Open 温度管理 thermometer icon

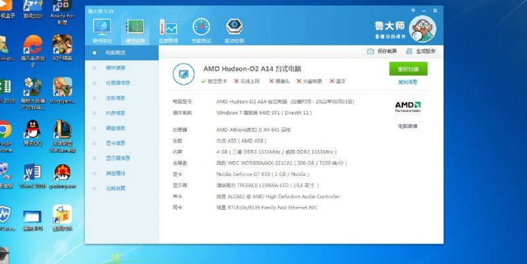coord(168,29)
